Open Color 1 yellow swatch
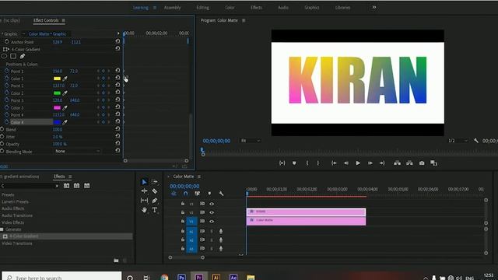This screenshot has height=280, width=498. point(57,79)
